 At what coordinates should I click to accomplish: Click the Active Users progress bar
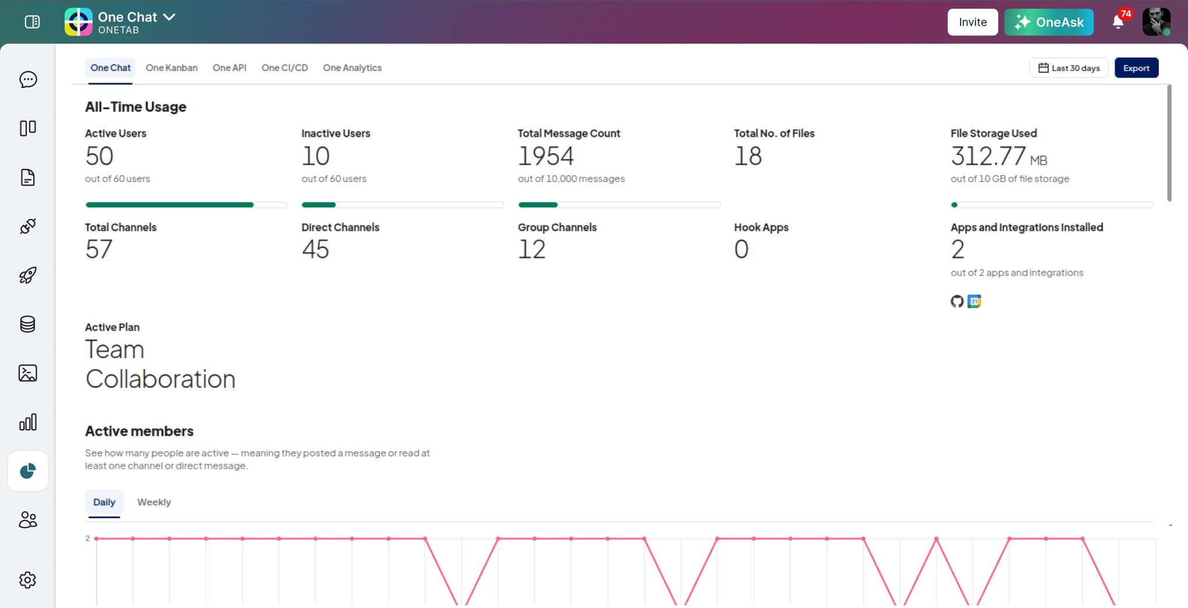point(186,205)
